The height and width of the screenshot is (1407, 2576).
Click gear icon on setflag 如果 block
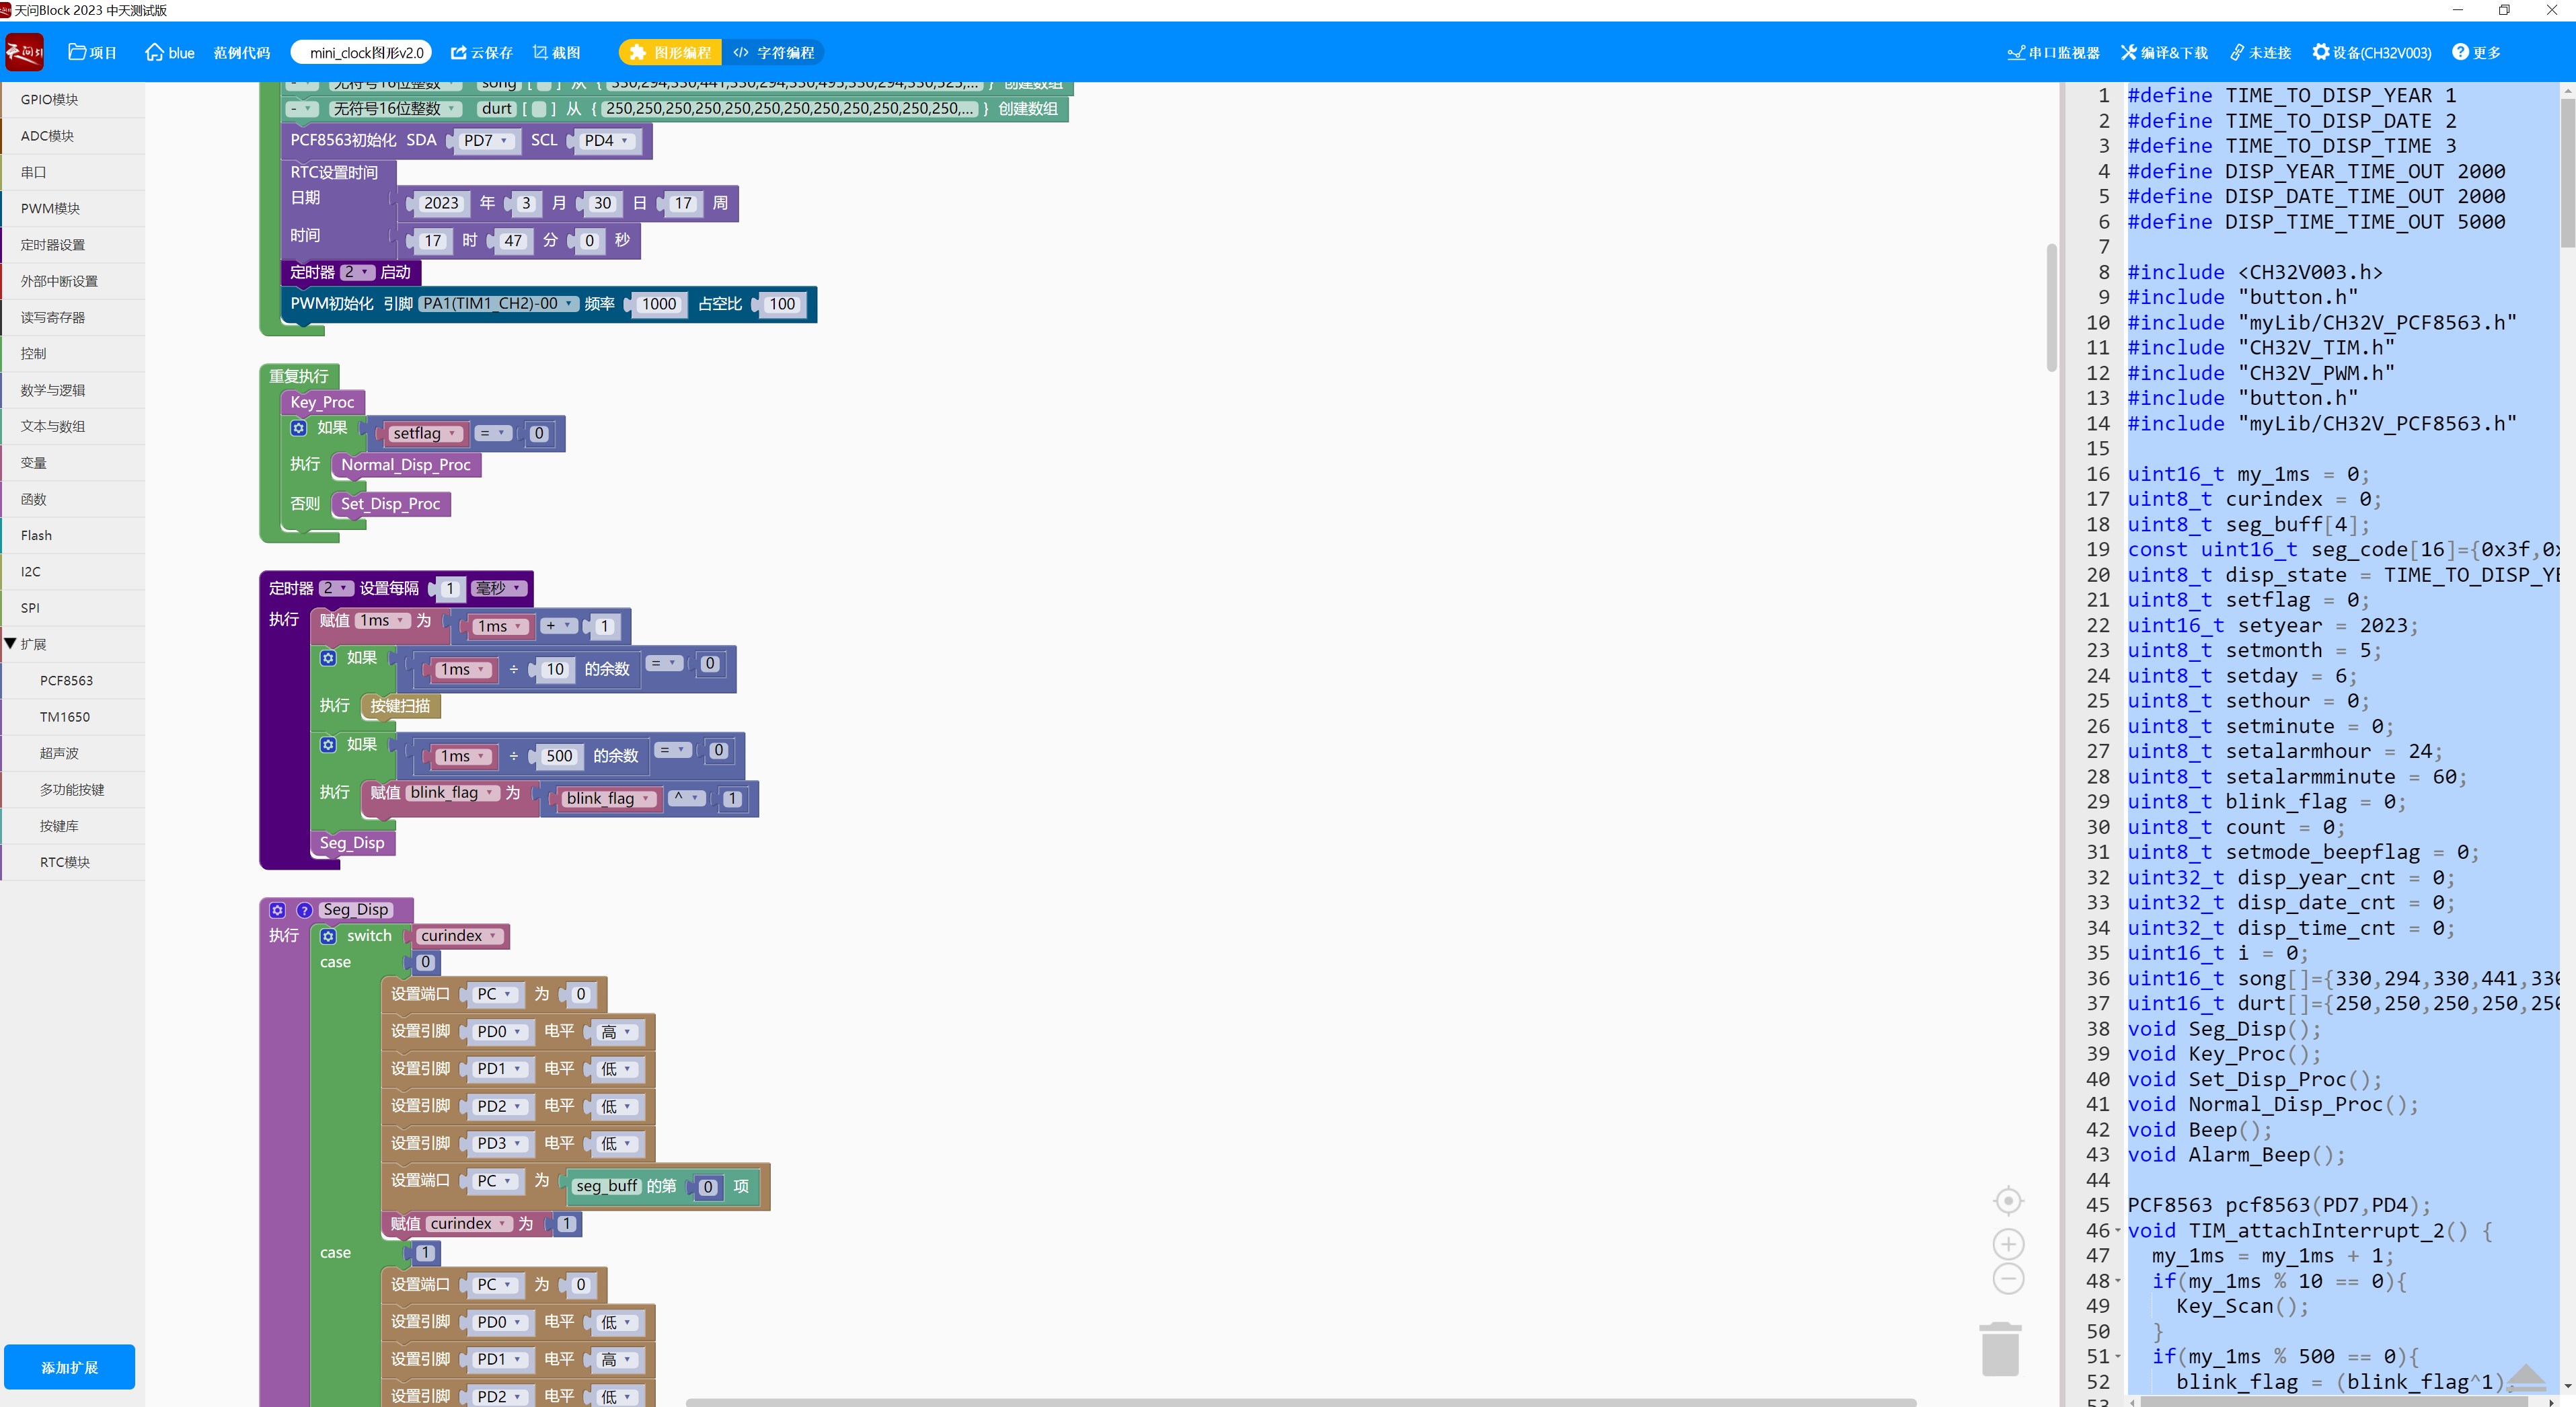tap(298, 428)
